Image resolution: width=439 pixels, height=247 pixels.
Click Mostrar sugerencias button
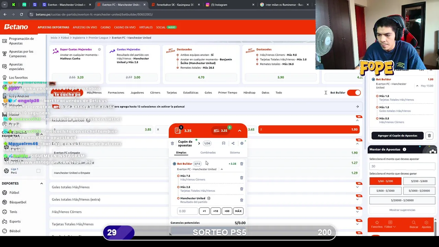click(x=402, y=210)
